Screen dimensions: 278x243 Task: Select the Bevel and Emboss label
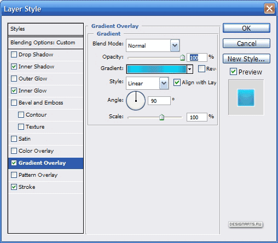click(41, 103)
